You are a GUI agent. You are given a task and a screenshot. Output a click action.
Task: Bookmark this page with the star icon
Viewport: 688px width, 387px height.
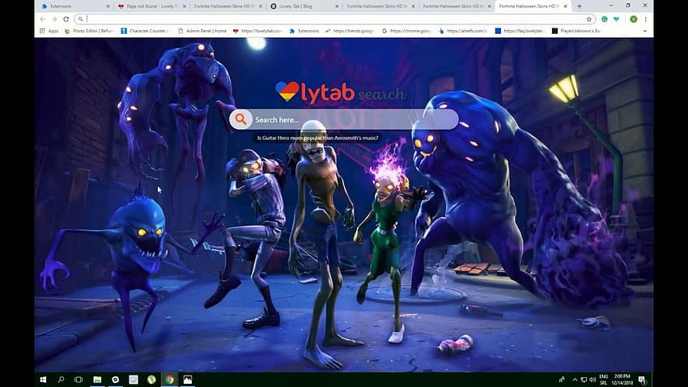[588, 19]
